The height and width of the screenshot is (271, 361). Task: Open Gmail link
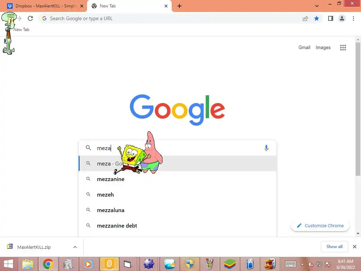point(304,48)
